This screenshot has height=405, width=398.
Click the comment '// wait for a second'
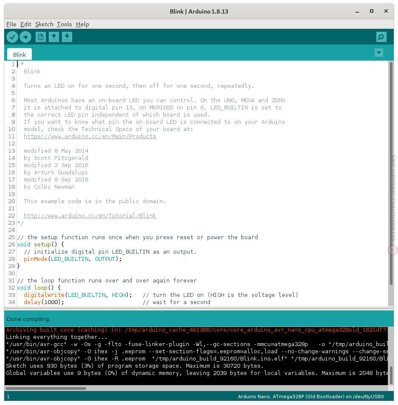[x=177, y=302]
